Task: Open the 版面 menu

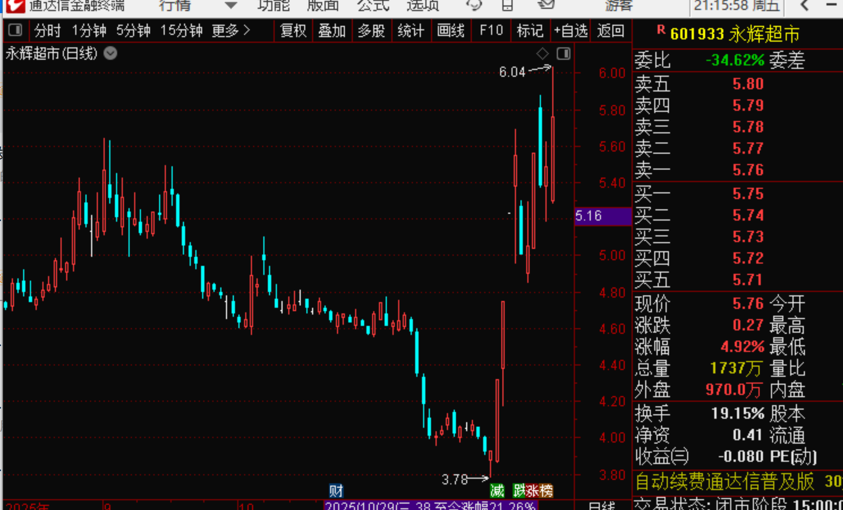Action: (323, 6)
